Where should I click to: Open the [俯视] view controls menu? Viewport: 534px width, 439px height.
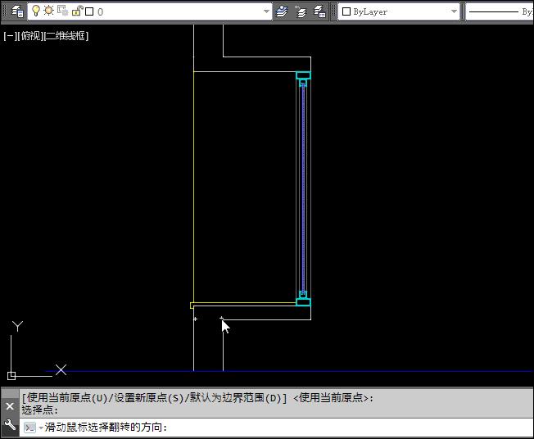pyautogui.click(x=30, y=36)
